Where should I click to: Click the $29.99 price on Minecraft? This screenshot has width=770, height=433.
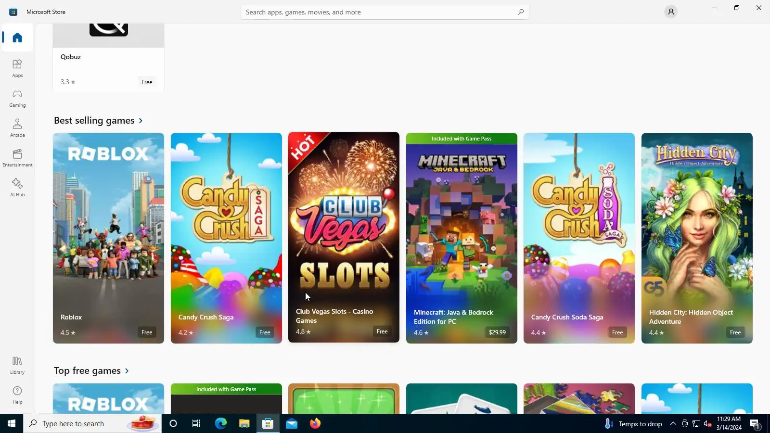point(497,332)
